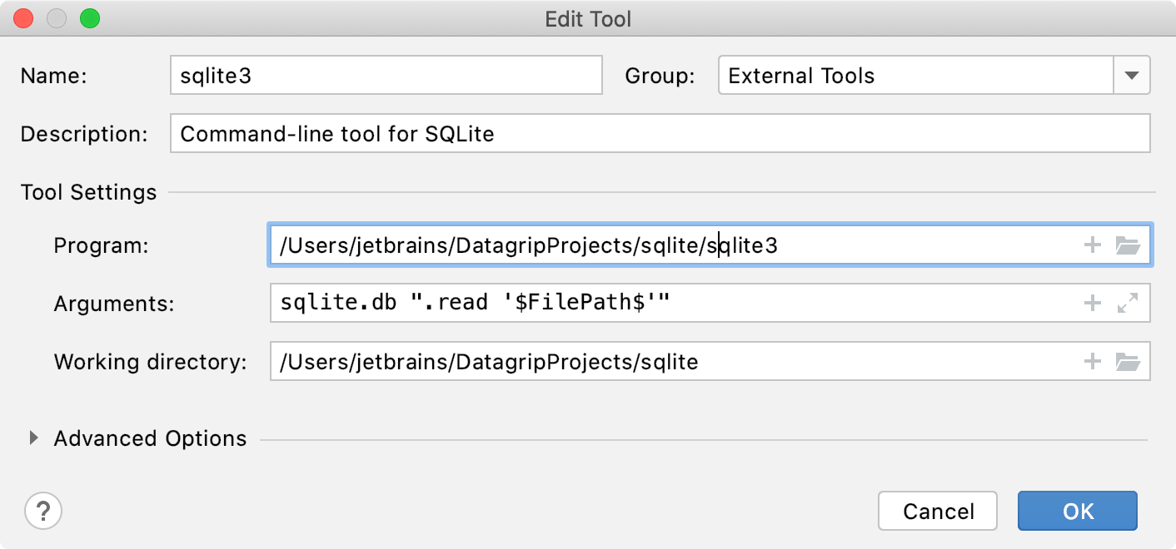This screenshot has height=549, width=1176.
Task: Insert a macro into the Program field
Action: point(1092,245)
